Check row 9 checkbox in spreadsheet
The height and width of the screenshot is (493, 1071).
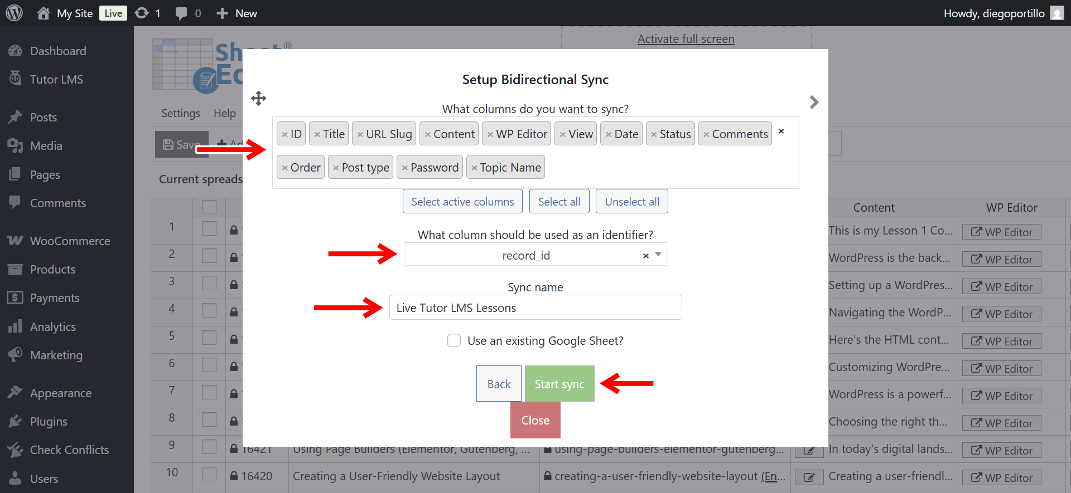pyautogui.click(x=209, y=447)
